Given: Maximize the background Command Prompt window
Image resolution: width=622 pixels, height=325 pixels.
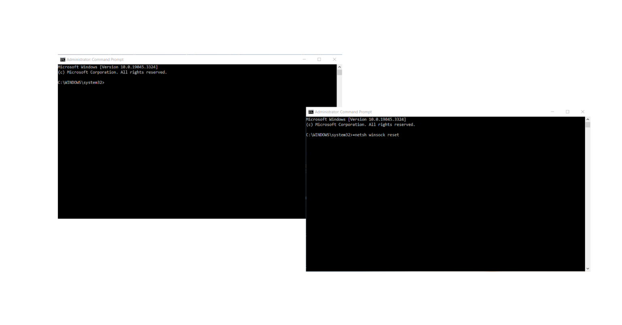Looking at the screenshot, I should click(x=319, y=59).
